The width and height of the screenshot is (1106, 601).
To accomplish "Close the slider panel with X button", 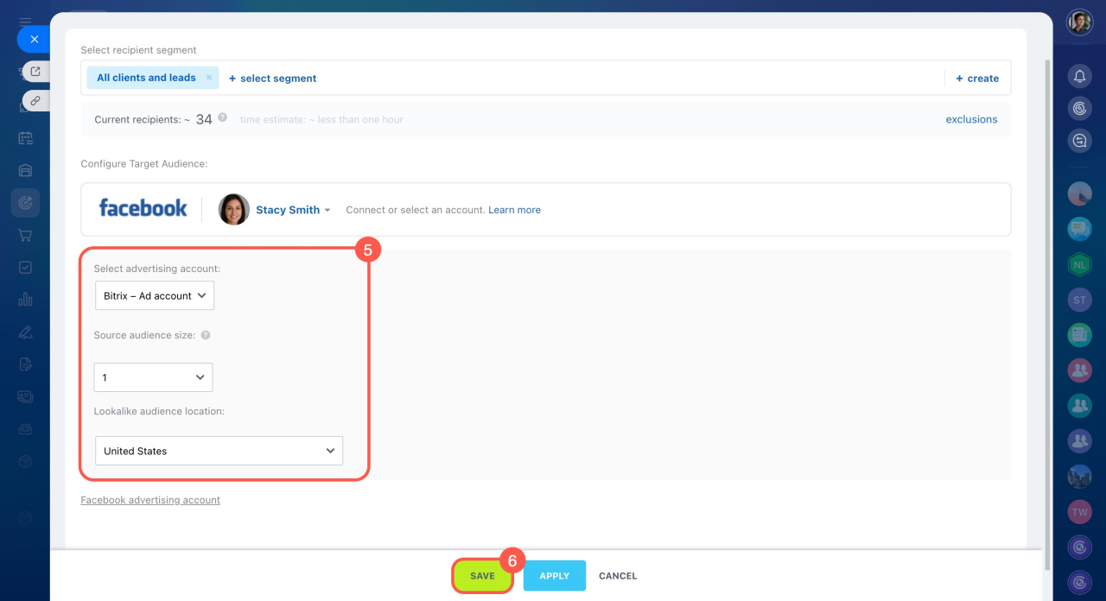I will 34,40.
